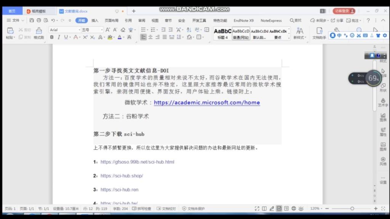Switch to web layout view
390x219 pixels.
294,209
